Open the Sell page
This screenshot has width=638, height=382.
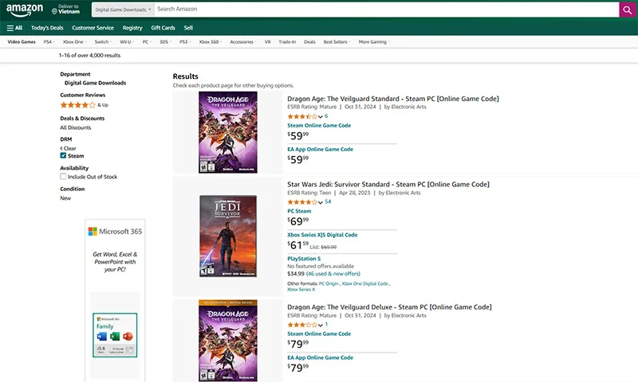[188, 28]
